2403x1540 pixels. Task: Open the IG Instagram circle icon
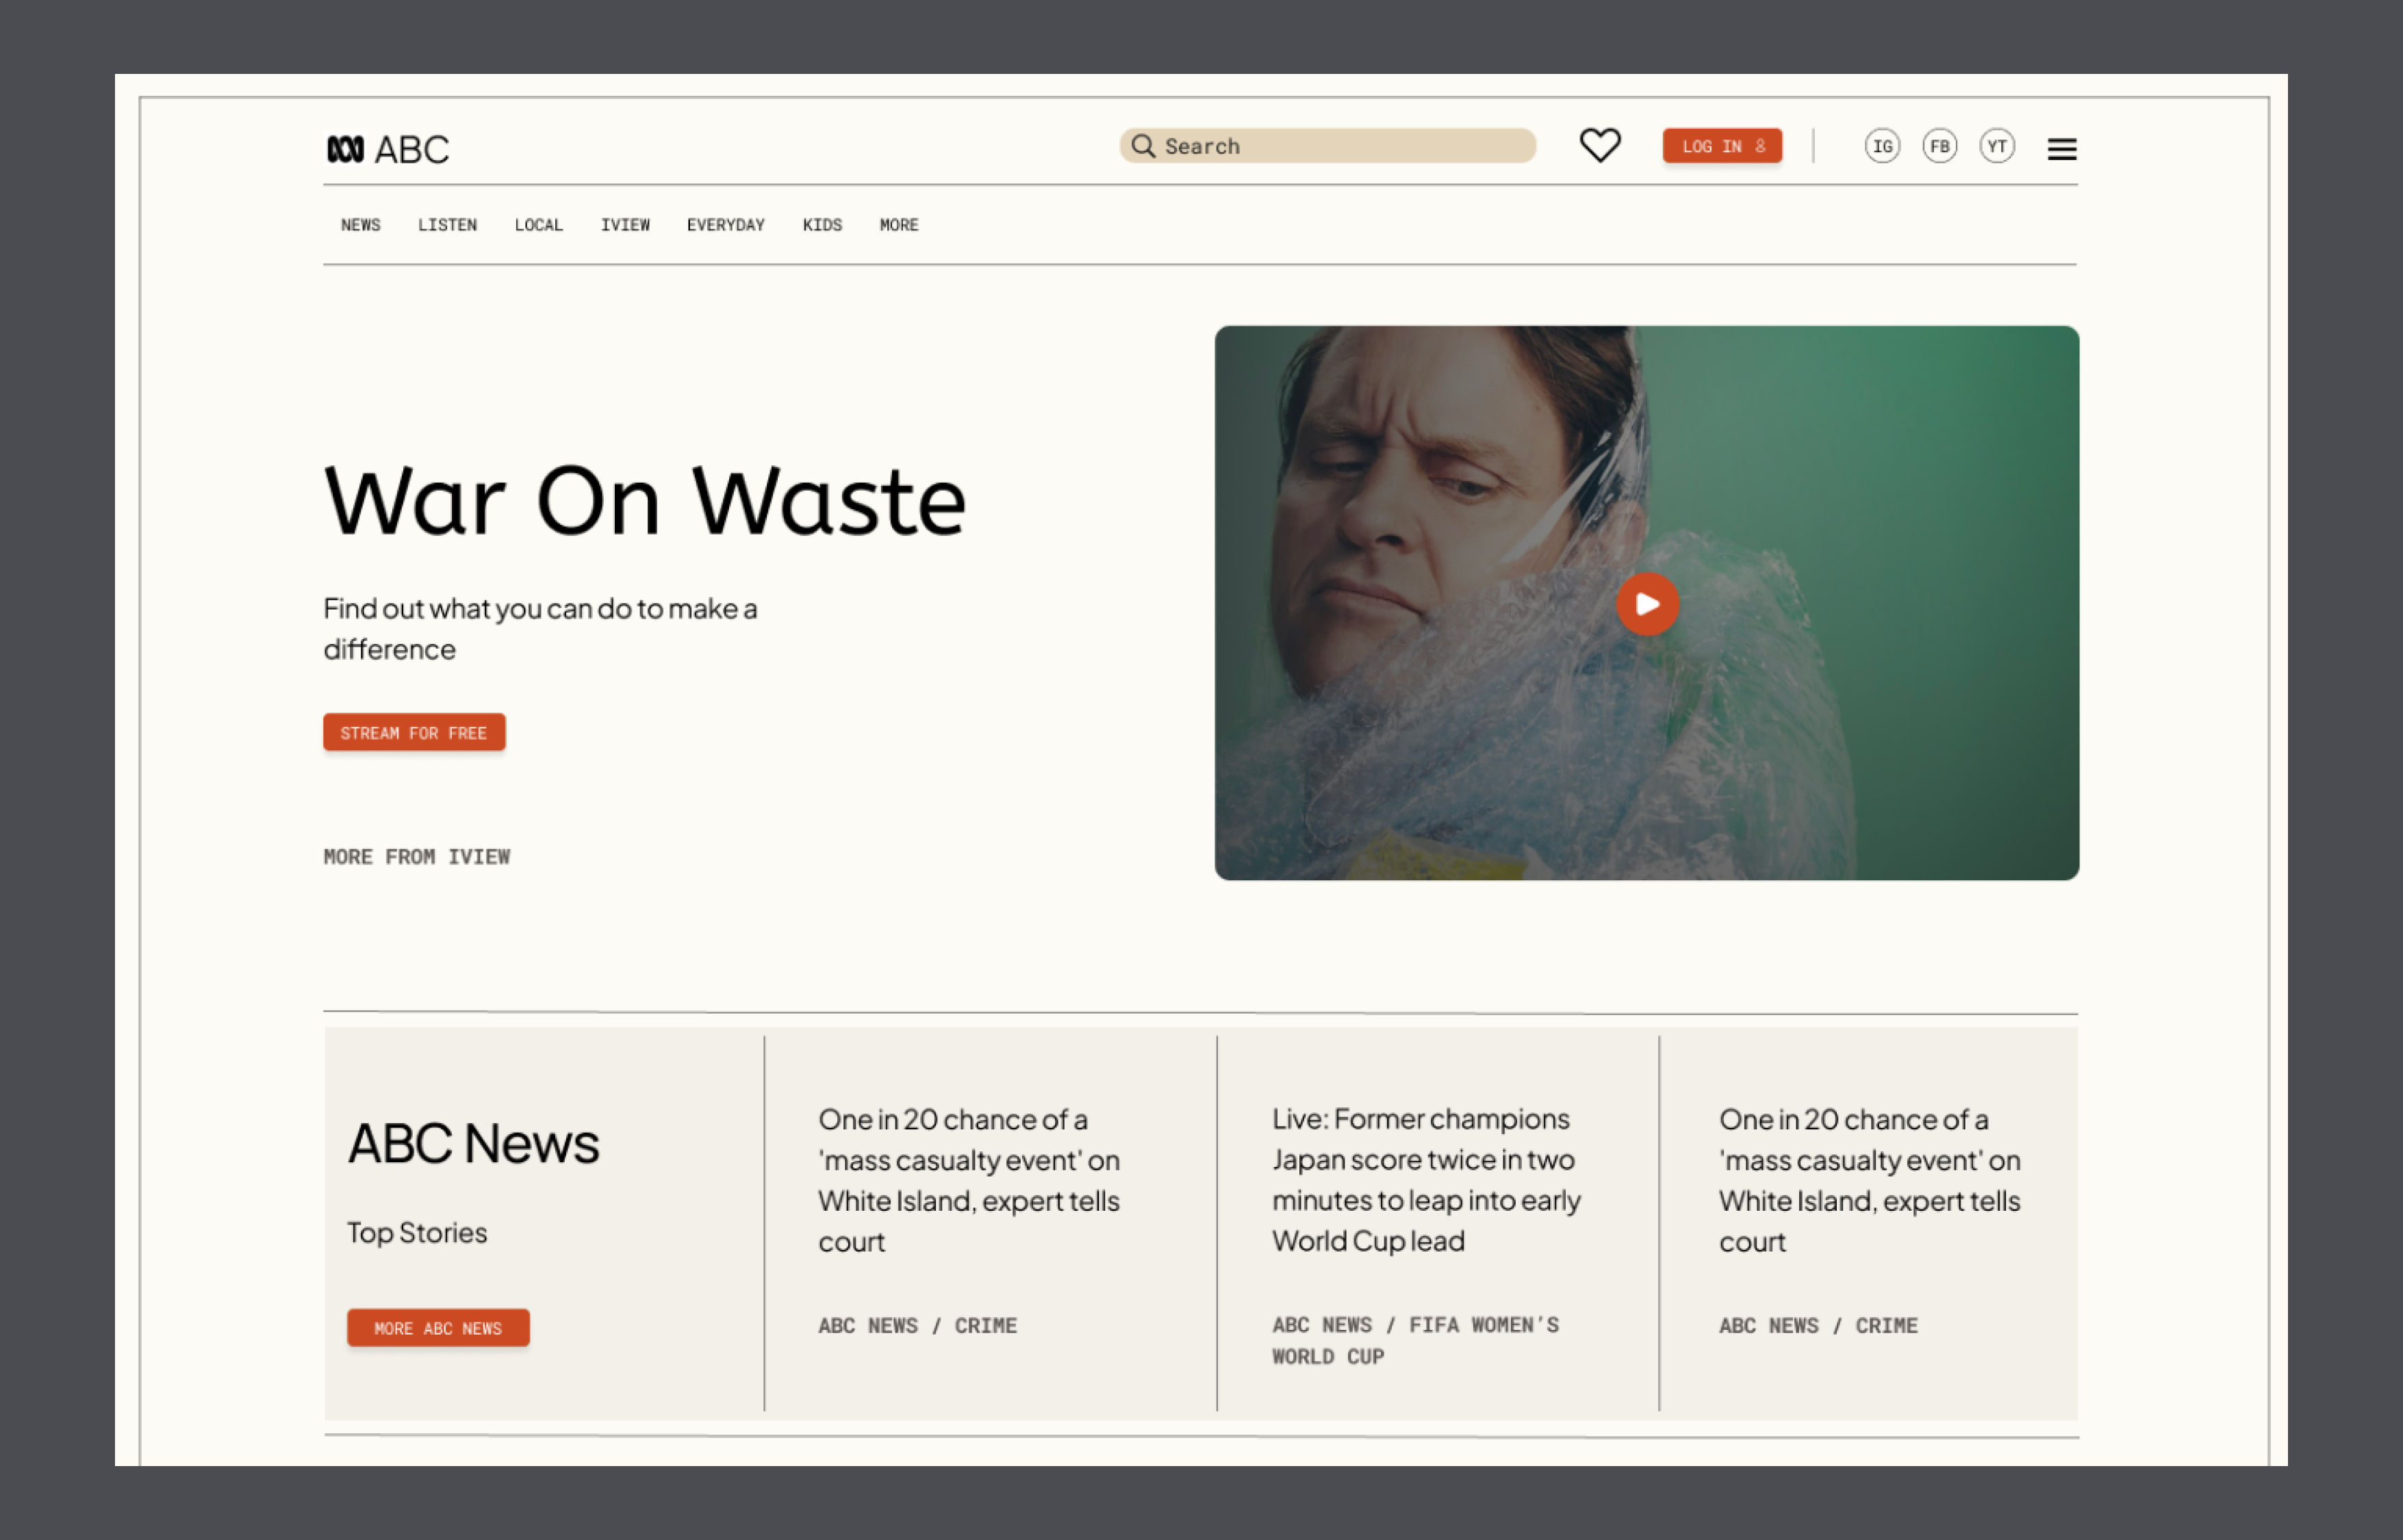tap(1881, 146)
